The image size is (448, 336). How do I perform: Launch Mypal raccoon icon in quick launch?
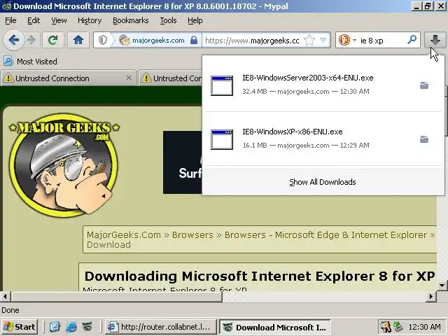(87, 327)
